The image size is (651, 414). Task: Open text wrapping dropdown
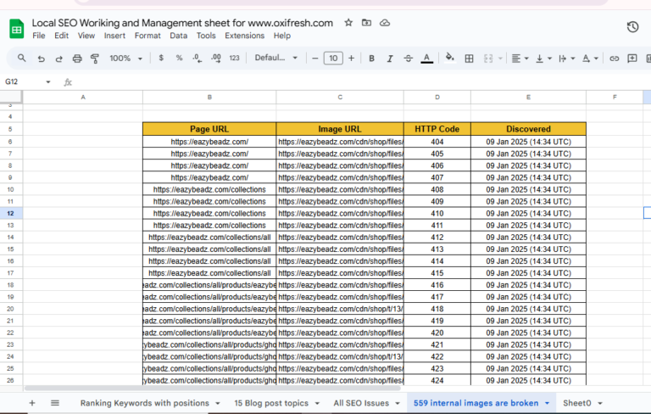point(566,59)
